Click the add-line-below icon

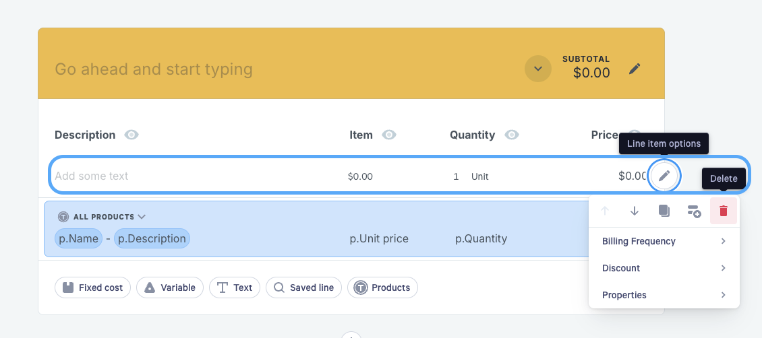point(694,211)
